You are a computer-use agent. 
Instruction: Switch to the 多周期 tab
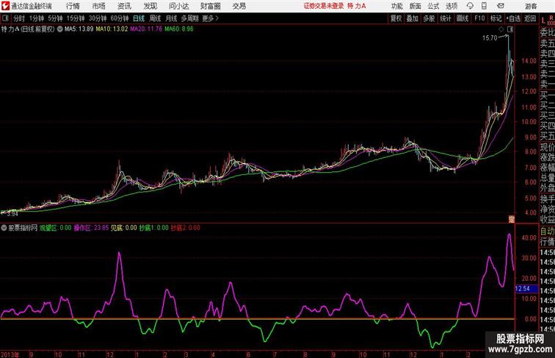tap(189, 18)
